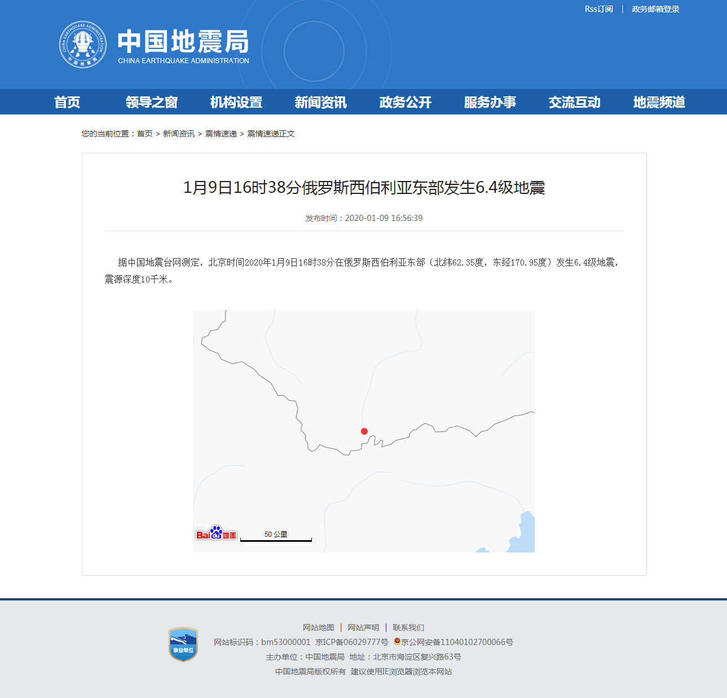Open the 首页 navigation menu item
The height and width of the screenshot is (698, 727).
[x=67, y=102]
